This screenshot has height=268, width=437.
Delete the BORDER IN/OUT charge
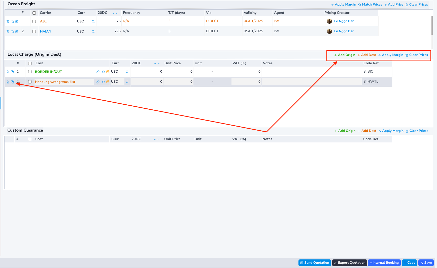[x=8, y=72]
